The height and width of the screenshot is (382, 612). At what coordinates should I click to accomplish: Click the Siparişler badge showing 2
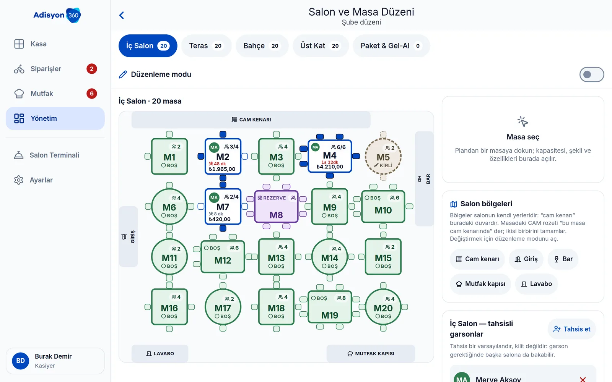(92, 69)
